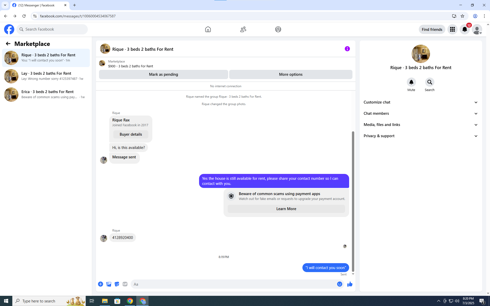
Task: Open the sticker chooser icon
Action: [x=117, y=284]
